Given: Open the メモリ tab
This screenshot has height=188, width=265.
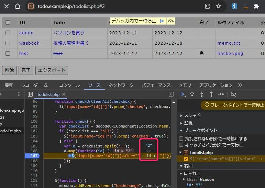Looking at the screenshot, I should [185, 85].
